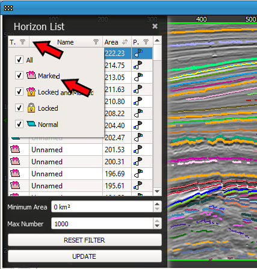Toggle the Normal filter checkbox
The width and height of the screenshot is (257, 269).
[19, 124]
